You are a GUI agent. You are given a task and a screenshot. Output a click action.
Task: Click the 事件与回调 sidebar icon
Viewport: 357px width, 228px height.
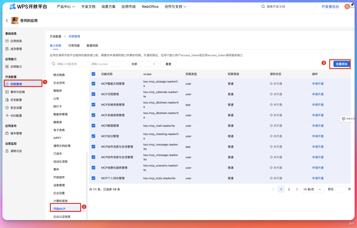(7, 92)
